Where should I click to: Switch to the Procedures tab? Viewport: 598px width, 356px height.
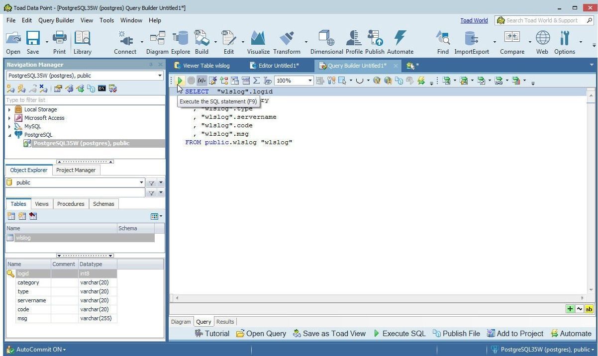tap(71, 204)
